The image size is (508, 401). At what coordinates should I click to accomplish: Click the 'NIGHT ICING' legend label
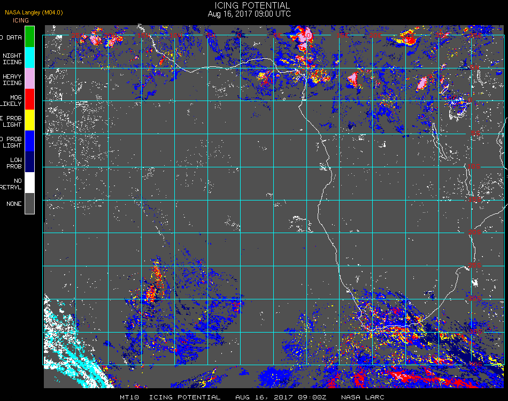point(12,59)
